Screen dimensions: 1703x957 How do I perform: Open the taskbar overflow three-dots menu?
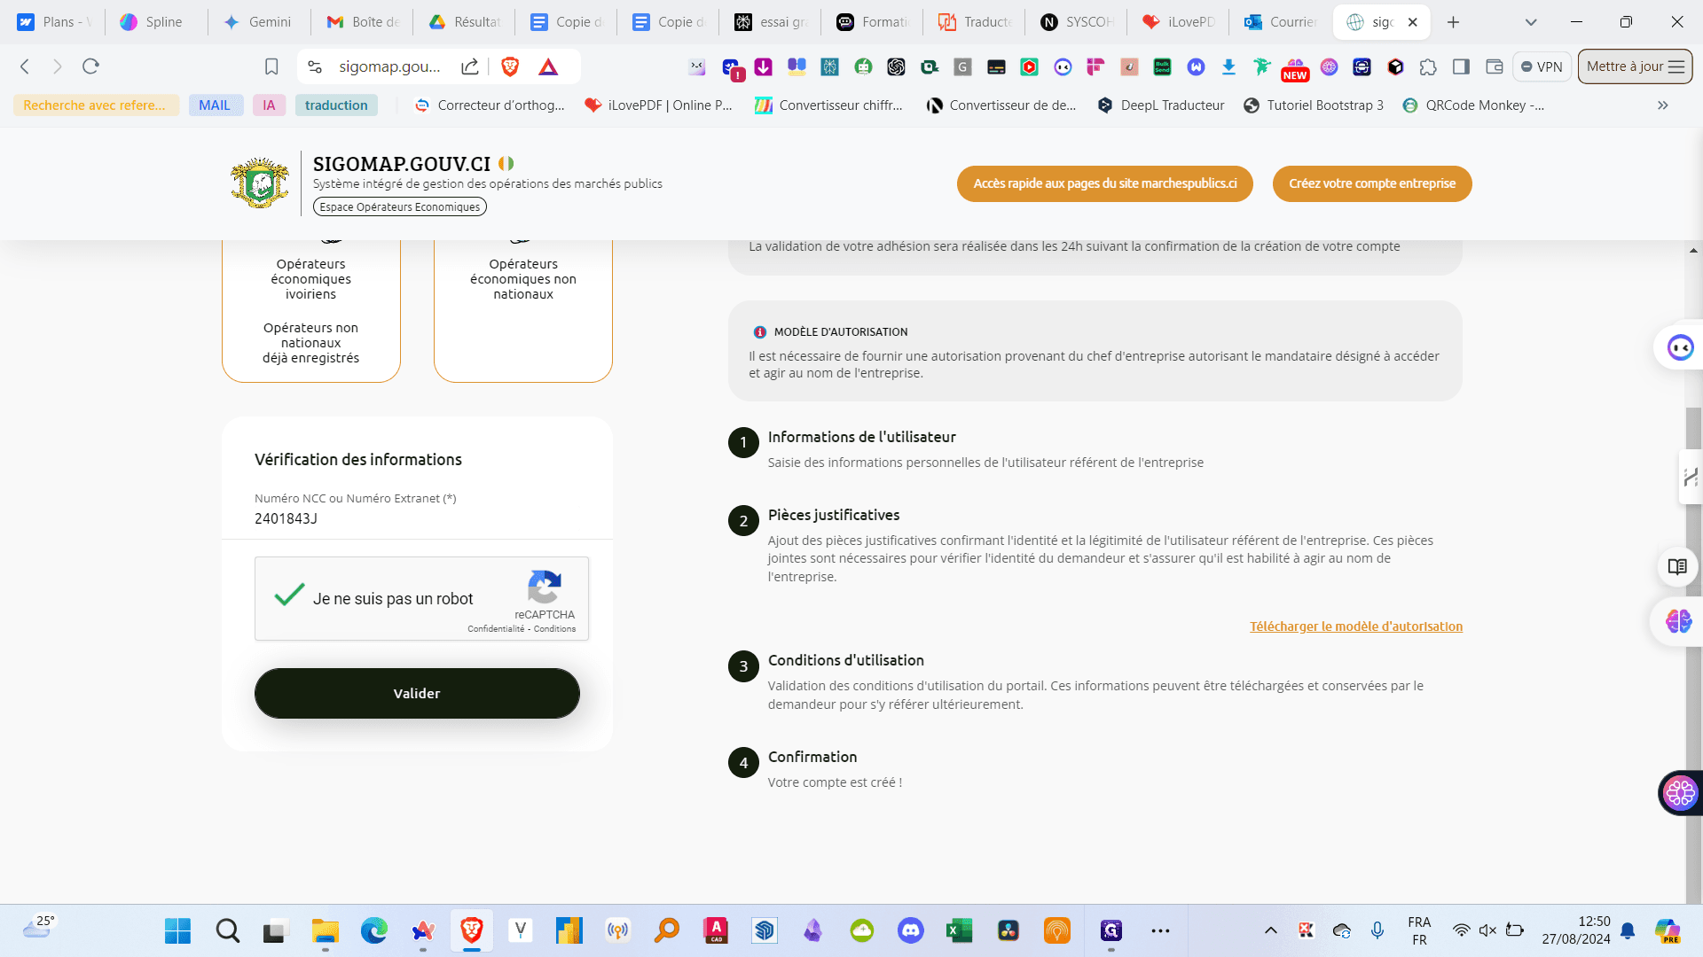coord(1160,930)
